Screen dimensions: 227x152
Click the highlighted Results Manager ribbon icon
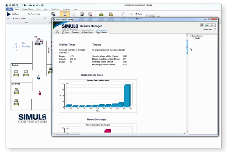pyautogui.click(x=65, y=14)
